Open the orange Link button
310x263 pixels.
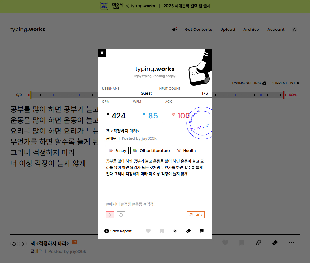coord(196,215)
